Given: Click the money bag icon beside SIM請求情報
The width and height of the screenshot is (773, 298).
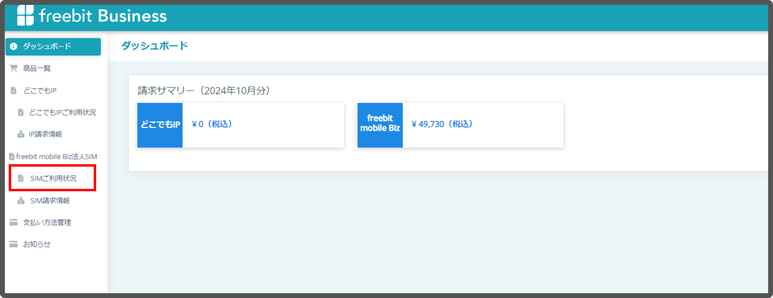Looking at the screenshot, I should click(21, 200).
